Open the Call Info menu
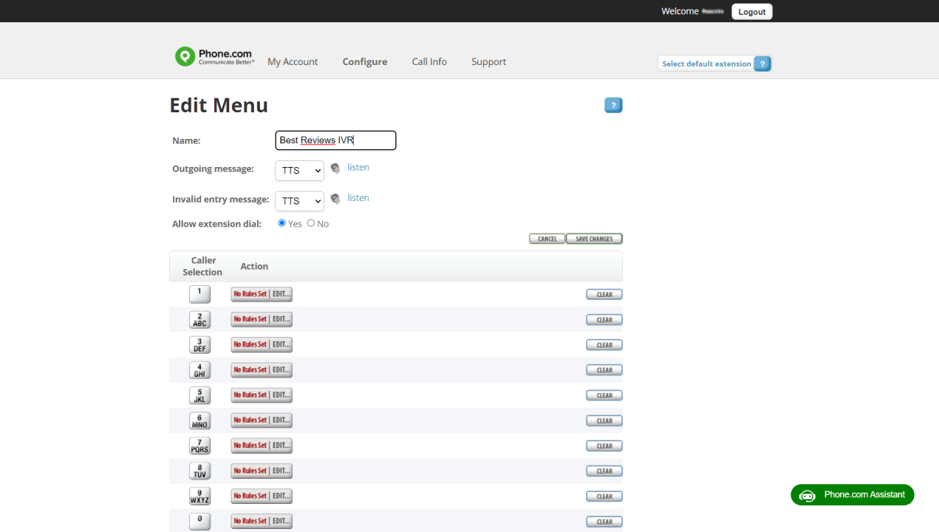 coord(429,62)
